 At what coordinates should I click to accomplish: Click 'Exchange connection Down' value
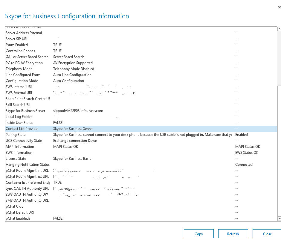click(x=75, y=141)
